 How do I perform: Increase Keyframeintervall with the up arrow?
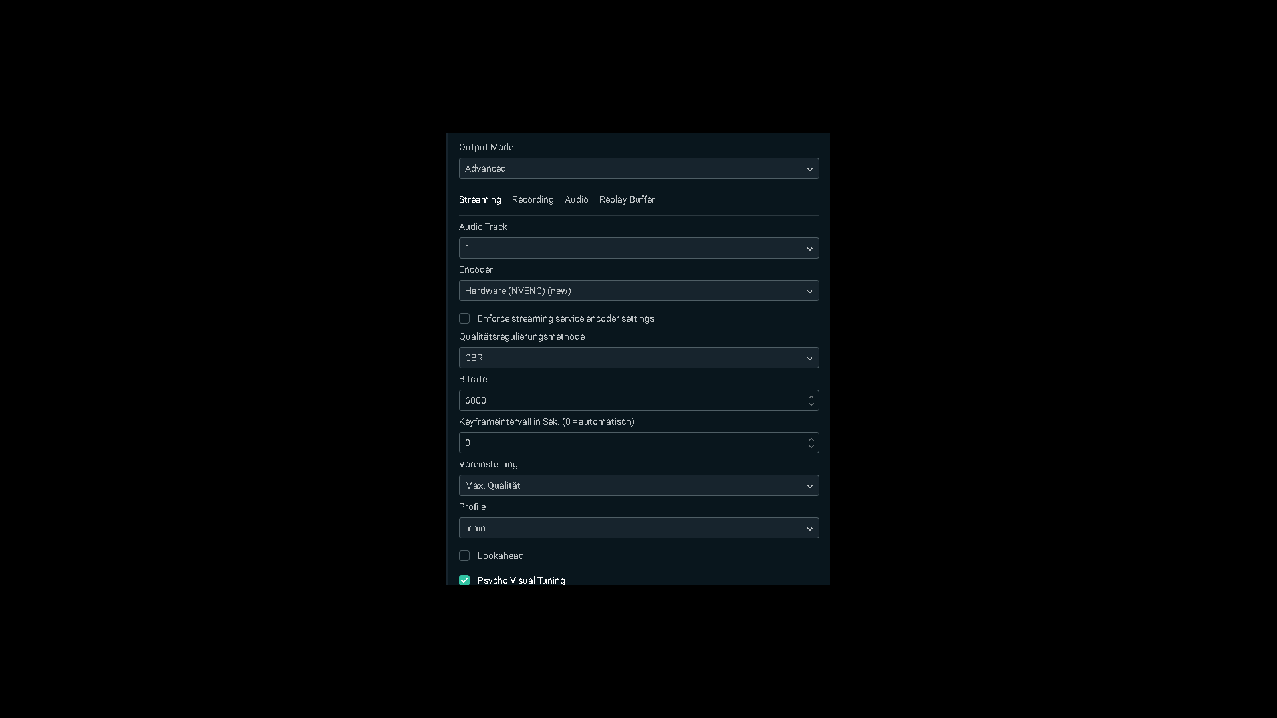811,439
